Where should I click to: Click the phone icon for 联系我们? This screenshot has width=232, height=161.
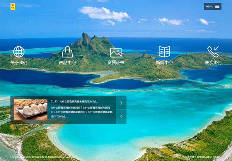(213, 52)
